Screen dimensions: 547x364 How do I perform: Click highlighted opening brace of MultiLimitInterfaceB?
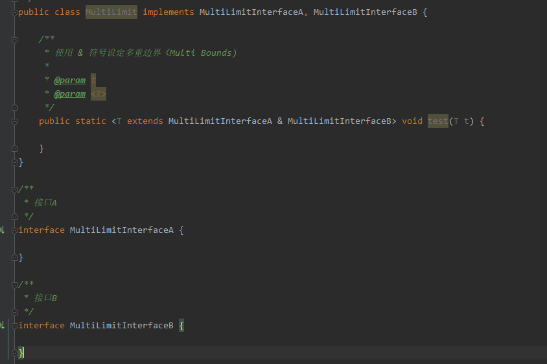(181, 326)
